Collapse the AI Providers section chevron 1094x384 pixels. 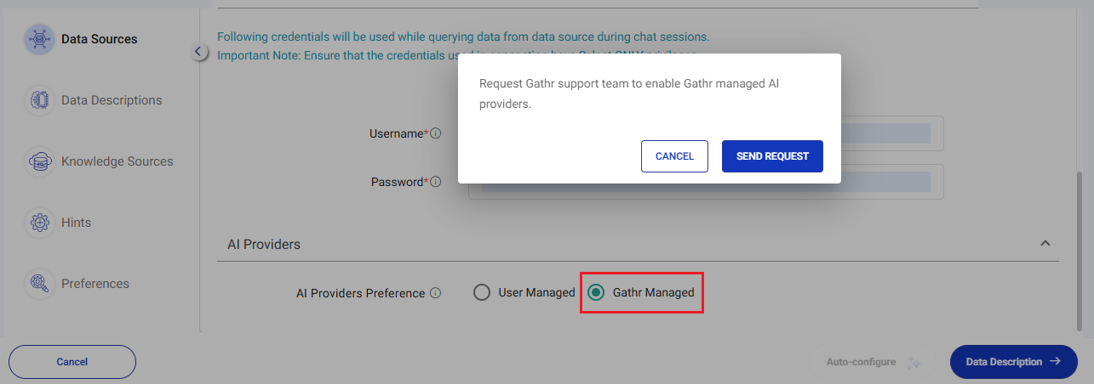click(x=1045, y=244)
